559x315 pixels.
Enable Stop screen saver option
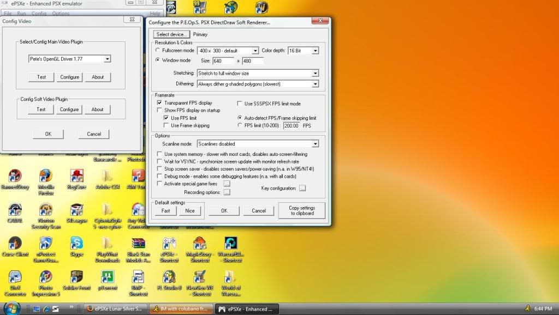[x=159, y=169]
